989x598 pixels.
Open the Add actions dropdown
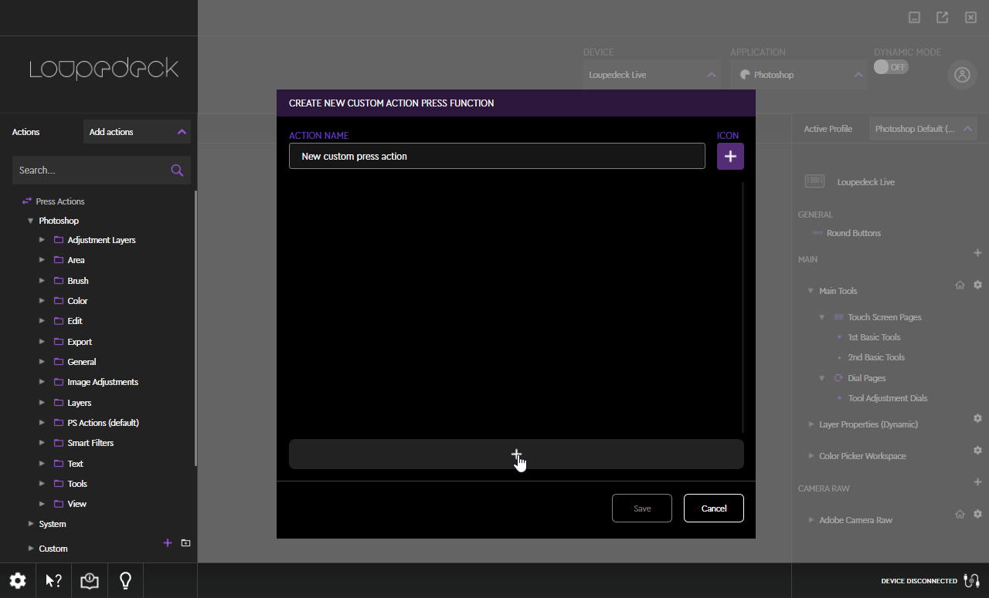click(x=137, y=132)
